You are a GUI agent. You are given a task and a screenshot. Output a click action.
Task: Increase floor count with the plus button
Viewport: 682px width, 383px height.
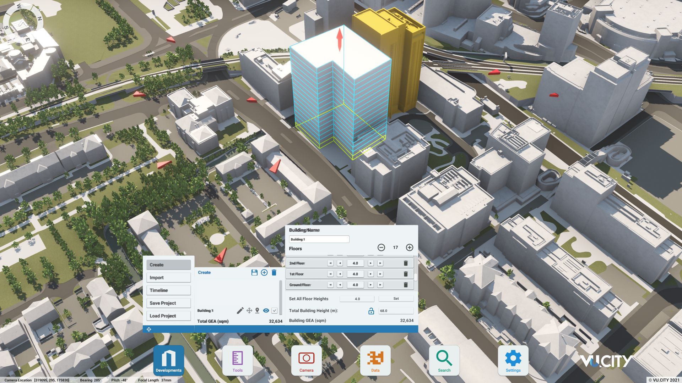tap(409, 248)
